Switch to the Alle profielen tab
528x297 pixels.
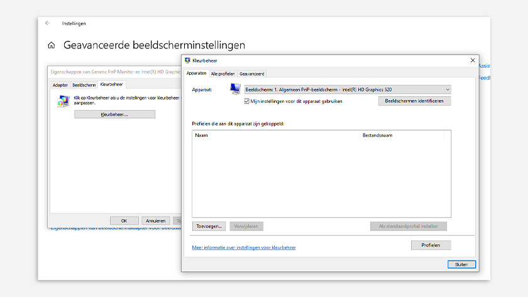223,73
